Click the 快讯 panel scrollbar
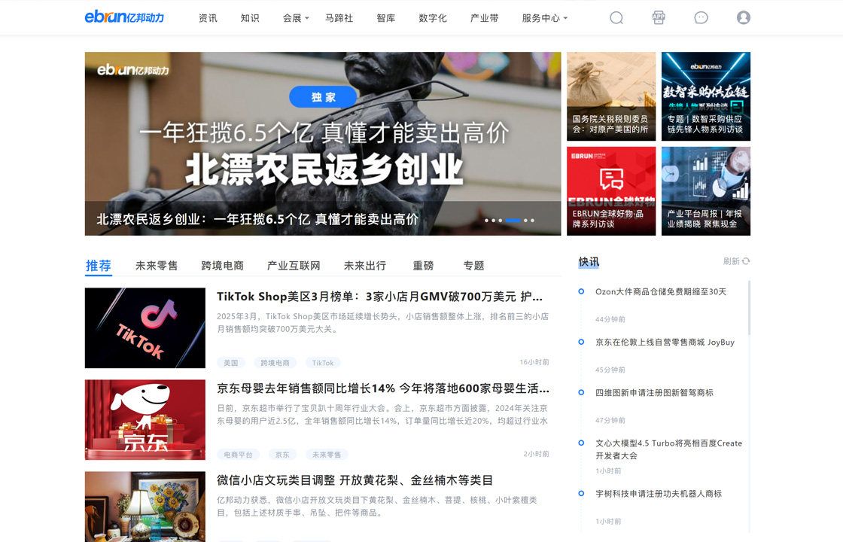This screenshot has height=542, width=843. tap(749, 308)
